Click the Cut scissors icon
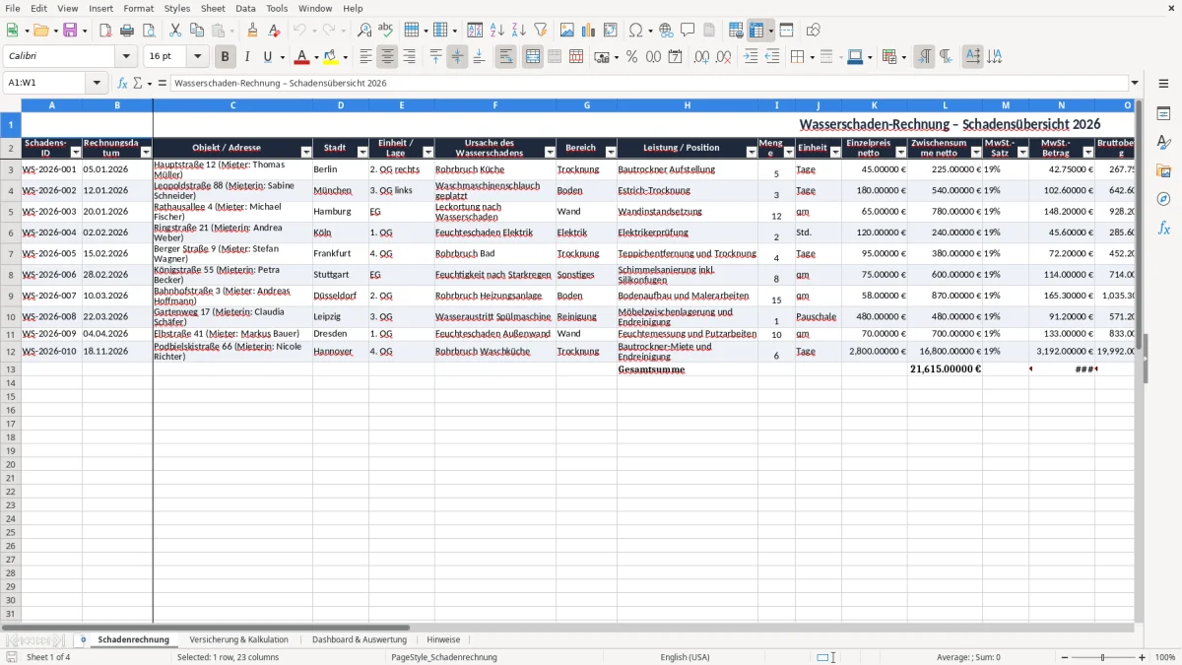Viewport: 1182px width, 665px height. pos(175,31)
